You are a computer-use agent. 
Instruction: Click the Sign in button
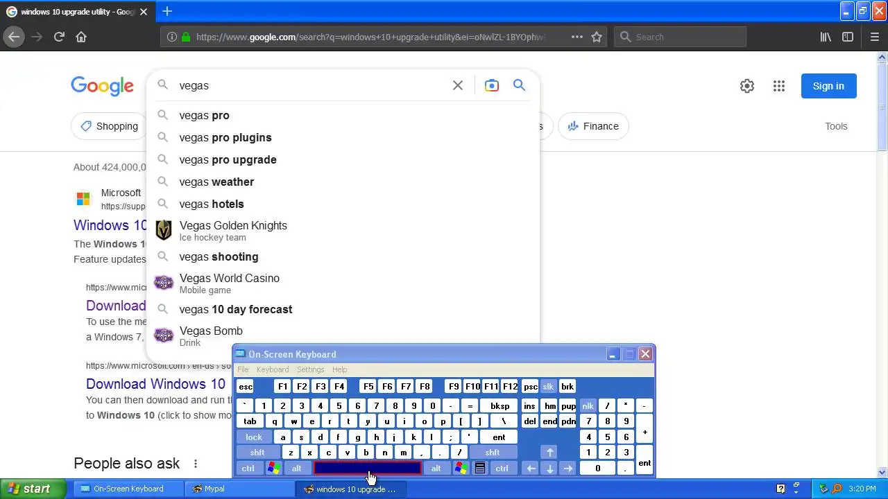(x=828, y=86)
